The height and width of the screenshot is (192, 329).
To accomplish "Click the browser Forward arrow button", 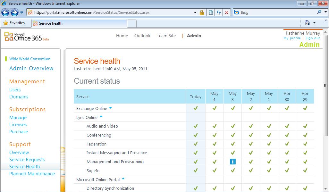I will tap(14, 13).
